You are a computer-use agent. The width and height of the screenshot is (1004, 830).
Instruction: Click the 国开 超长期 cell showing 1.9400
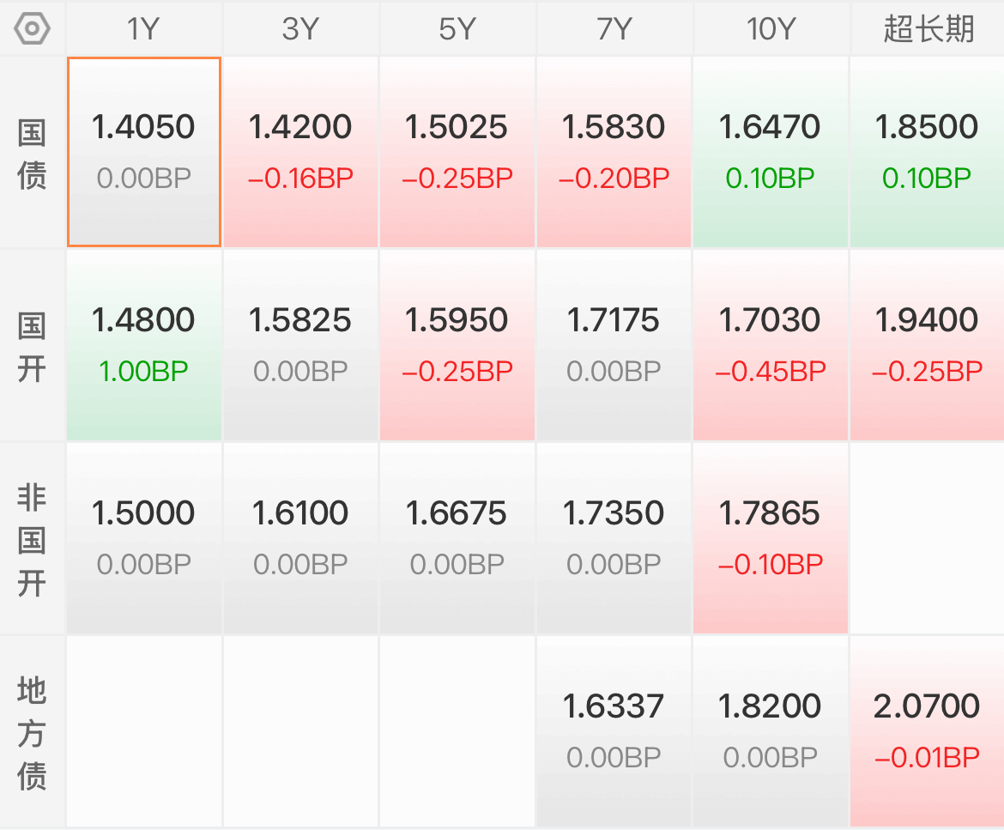point(927,345)
